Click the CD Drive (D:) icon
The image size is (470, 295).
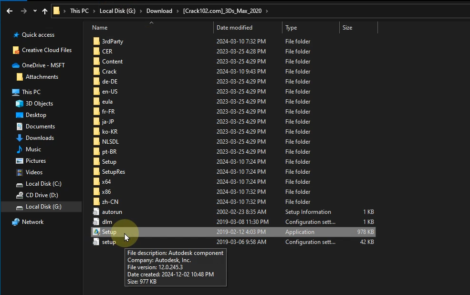pos(20,195)
